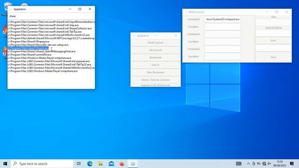Click the second Location field in Multi Launch
The width and height of the screenshot is (299, 168).
pyautogui.click(x=223, y=42)
